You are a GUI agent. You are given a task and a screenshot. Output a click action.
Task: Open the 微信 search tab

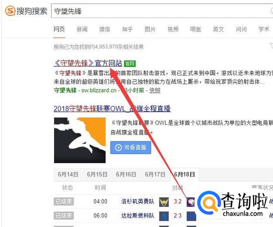click(105, 29)
